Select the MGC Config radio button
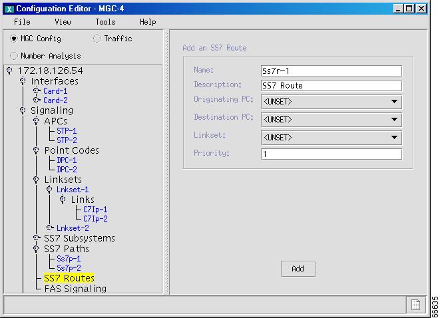The height and width of the screenshot is (318, 440). pyautogui.click(x=14, y=39)
